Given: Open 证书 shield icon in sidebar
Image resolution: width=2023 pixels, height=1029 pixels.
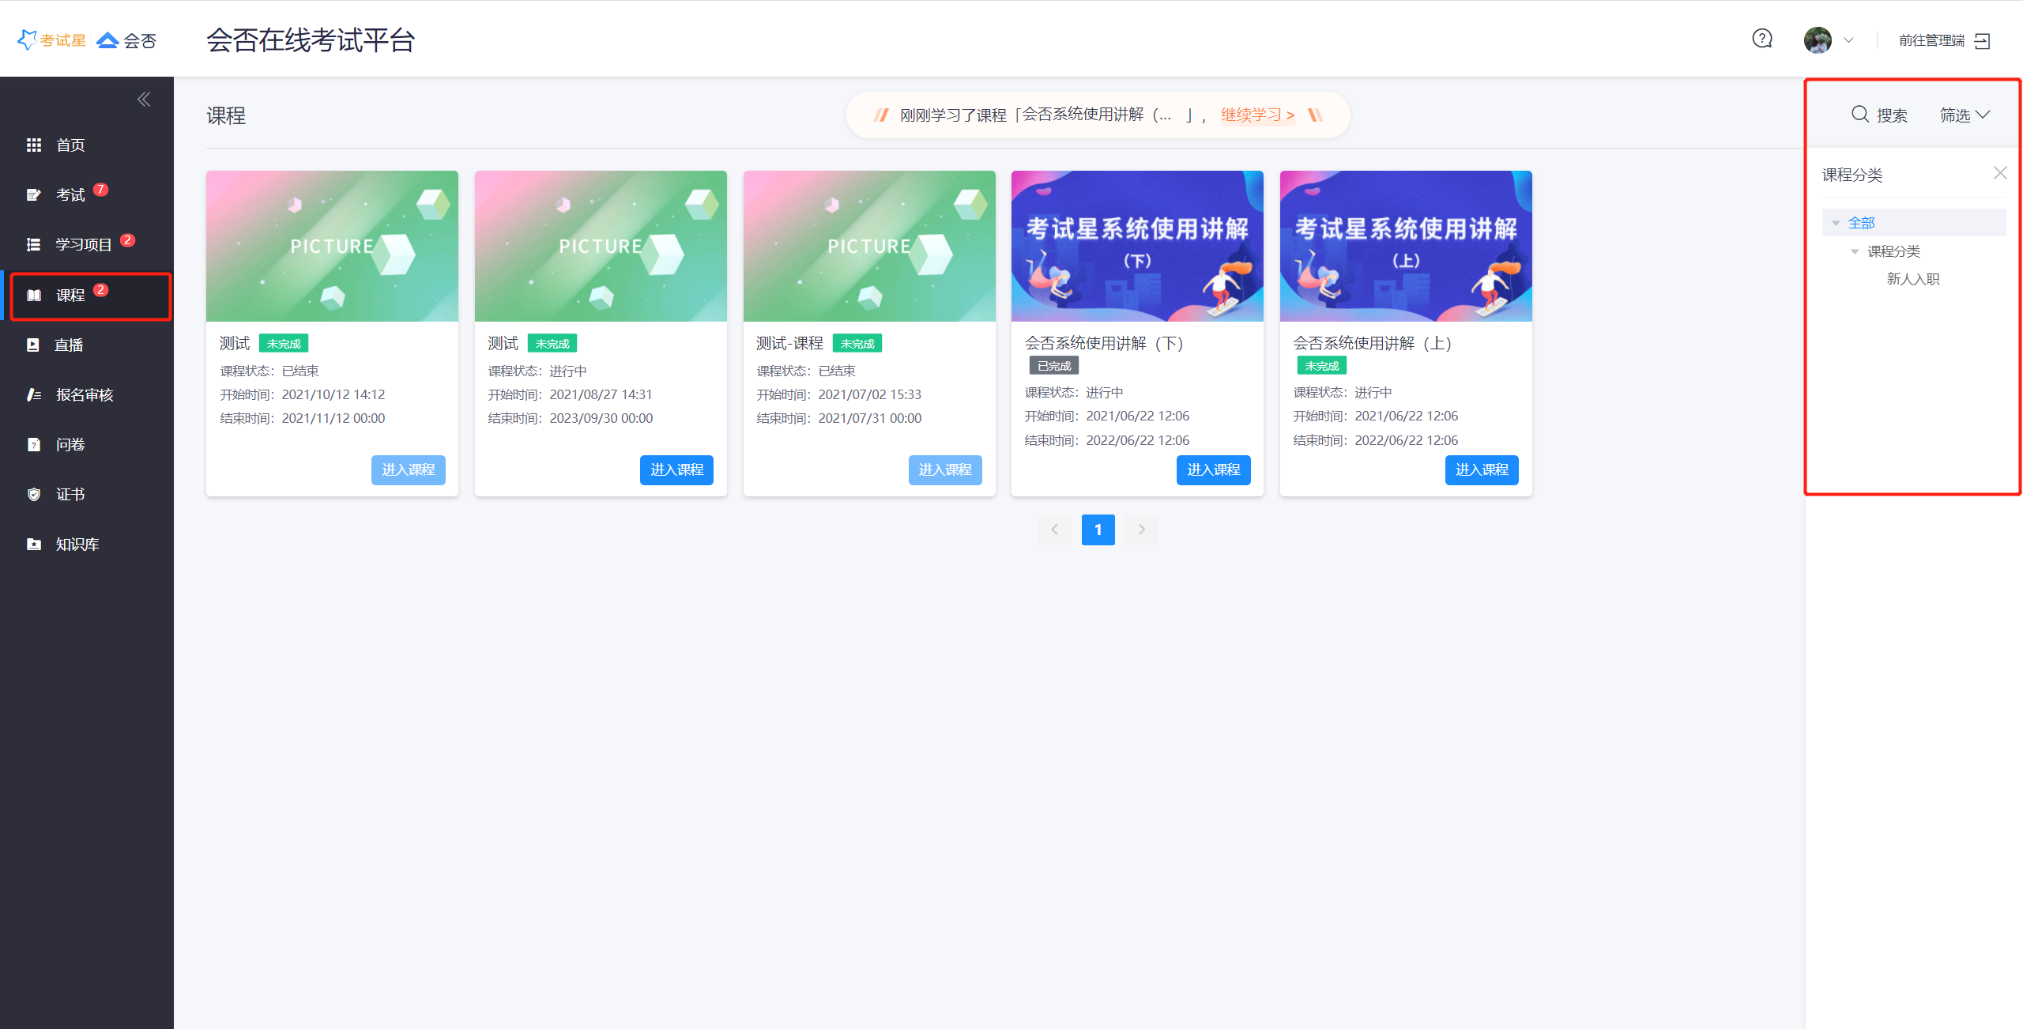Looking at the screenshot, I should tap(34, 495).
